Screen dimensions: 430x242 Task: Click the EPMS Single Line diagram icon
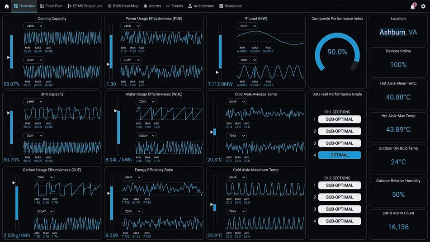click(69, 6)
